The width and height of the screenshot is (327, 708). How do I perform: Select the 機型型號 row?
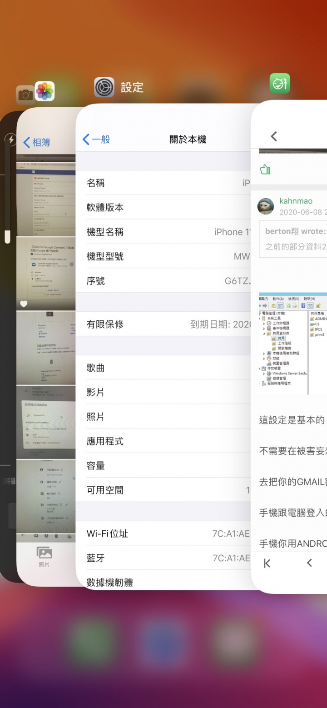(163, 256)
